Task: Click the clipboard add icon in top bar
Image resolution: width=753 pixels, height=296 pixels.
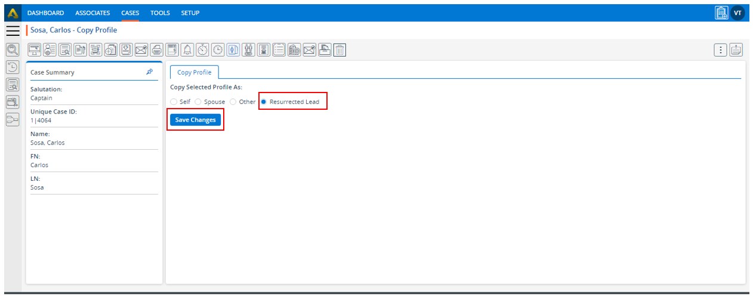Action: tap(721, 13)
